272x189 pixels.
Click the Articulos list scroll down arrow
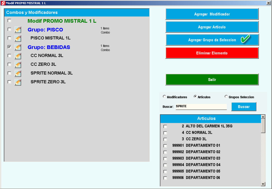[263, 184]
